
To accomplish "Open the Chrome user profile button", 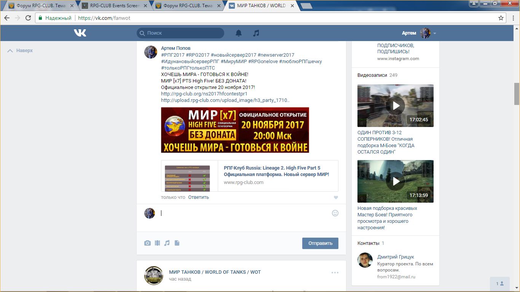I will 473,3.
